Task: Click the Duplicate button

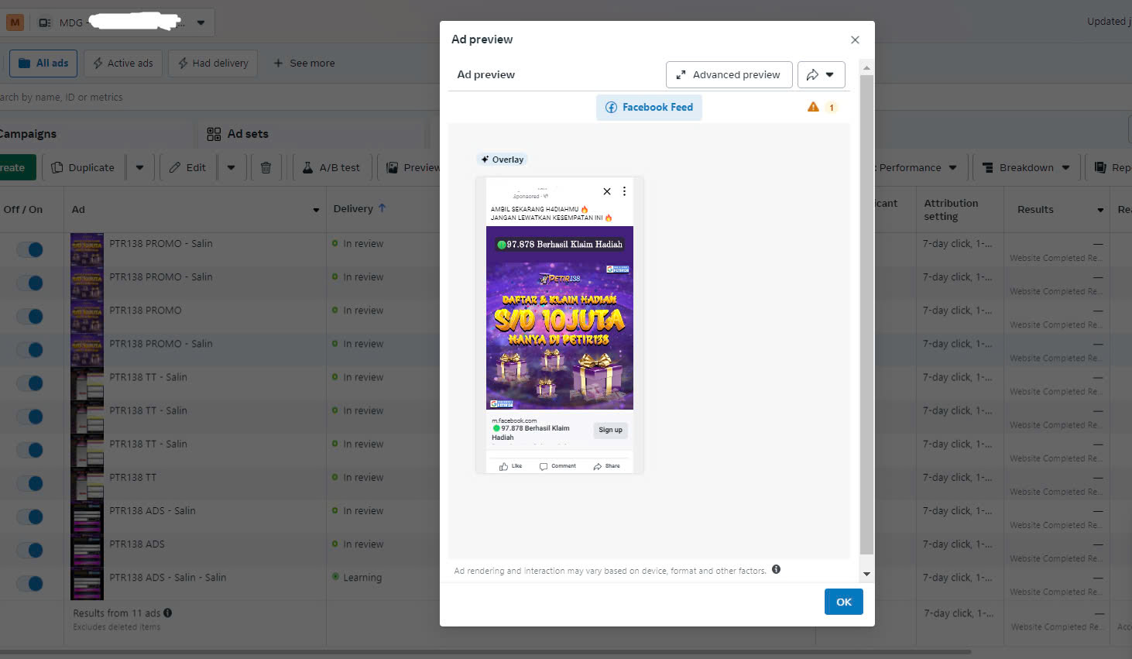Action: pyautogui.click(x=83, y=167)
